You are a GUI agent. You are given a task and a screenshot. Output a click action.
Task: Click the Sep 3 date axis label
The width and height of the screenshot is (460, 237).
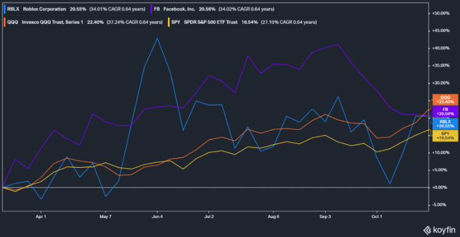point(325,217)
